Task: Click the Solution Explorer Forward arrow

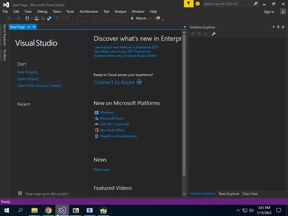Action: [199, 34]
